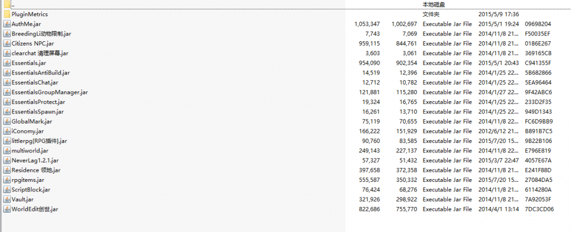This screenshot has width=571, height=232.
Task: Click the date 2012/6/12 of iConomy.jar
Action: (499, 131)
